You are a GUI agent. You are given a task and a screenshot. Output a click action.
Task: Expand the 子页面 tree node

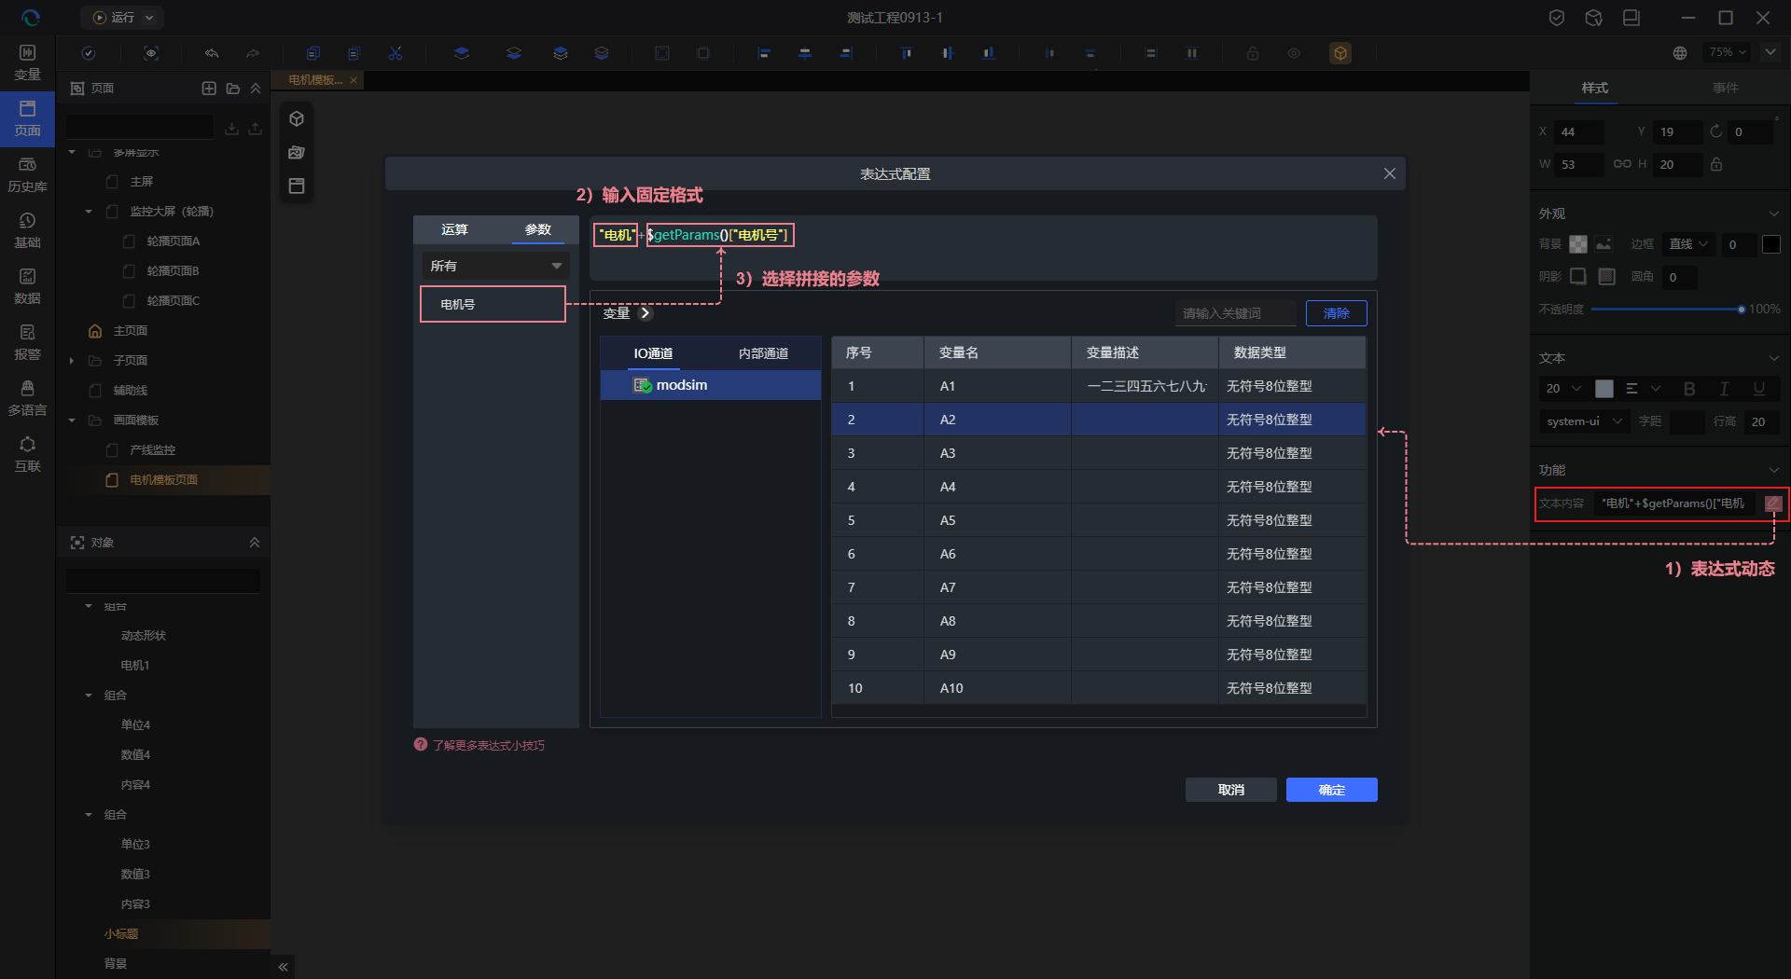(72, 361)
